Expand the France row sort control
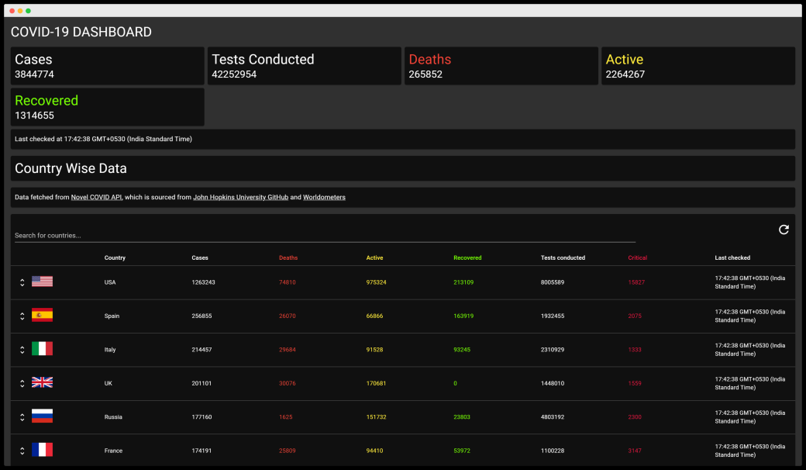Image resolution: width=806 pixels, height=470 pixels. click(x=22, y=450)
